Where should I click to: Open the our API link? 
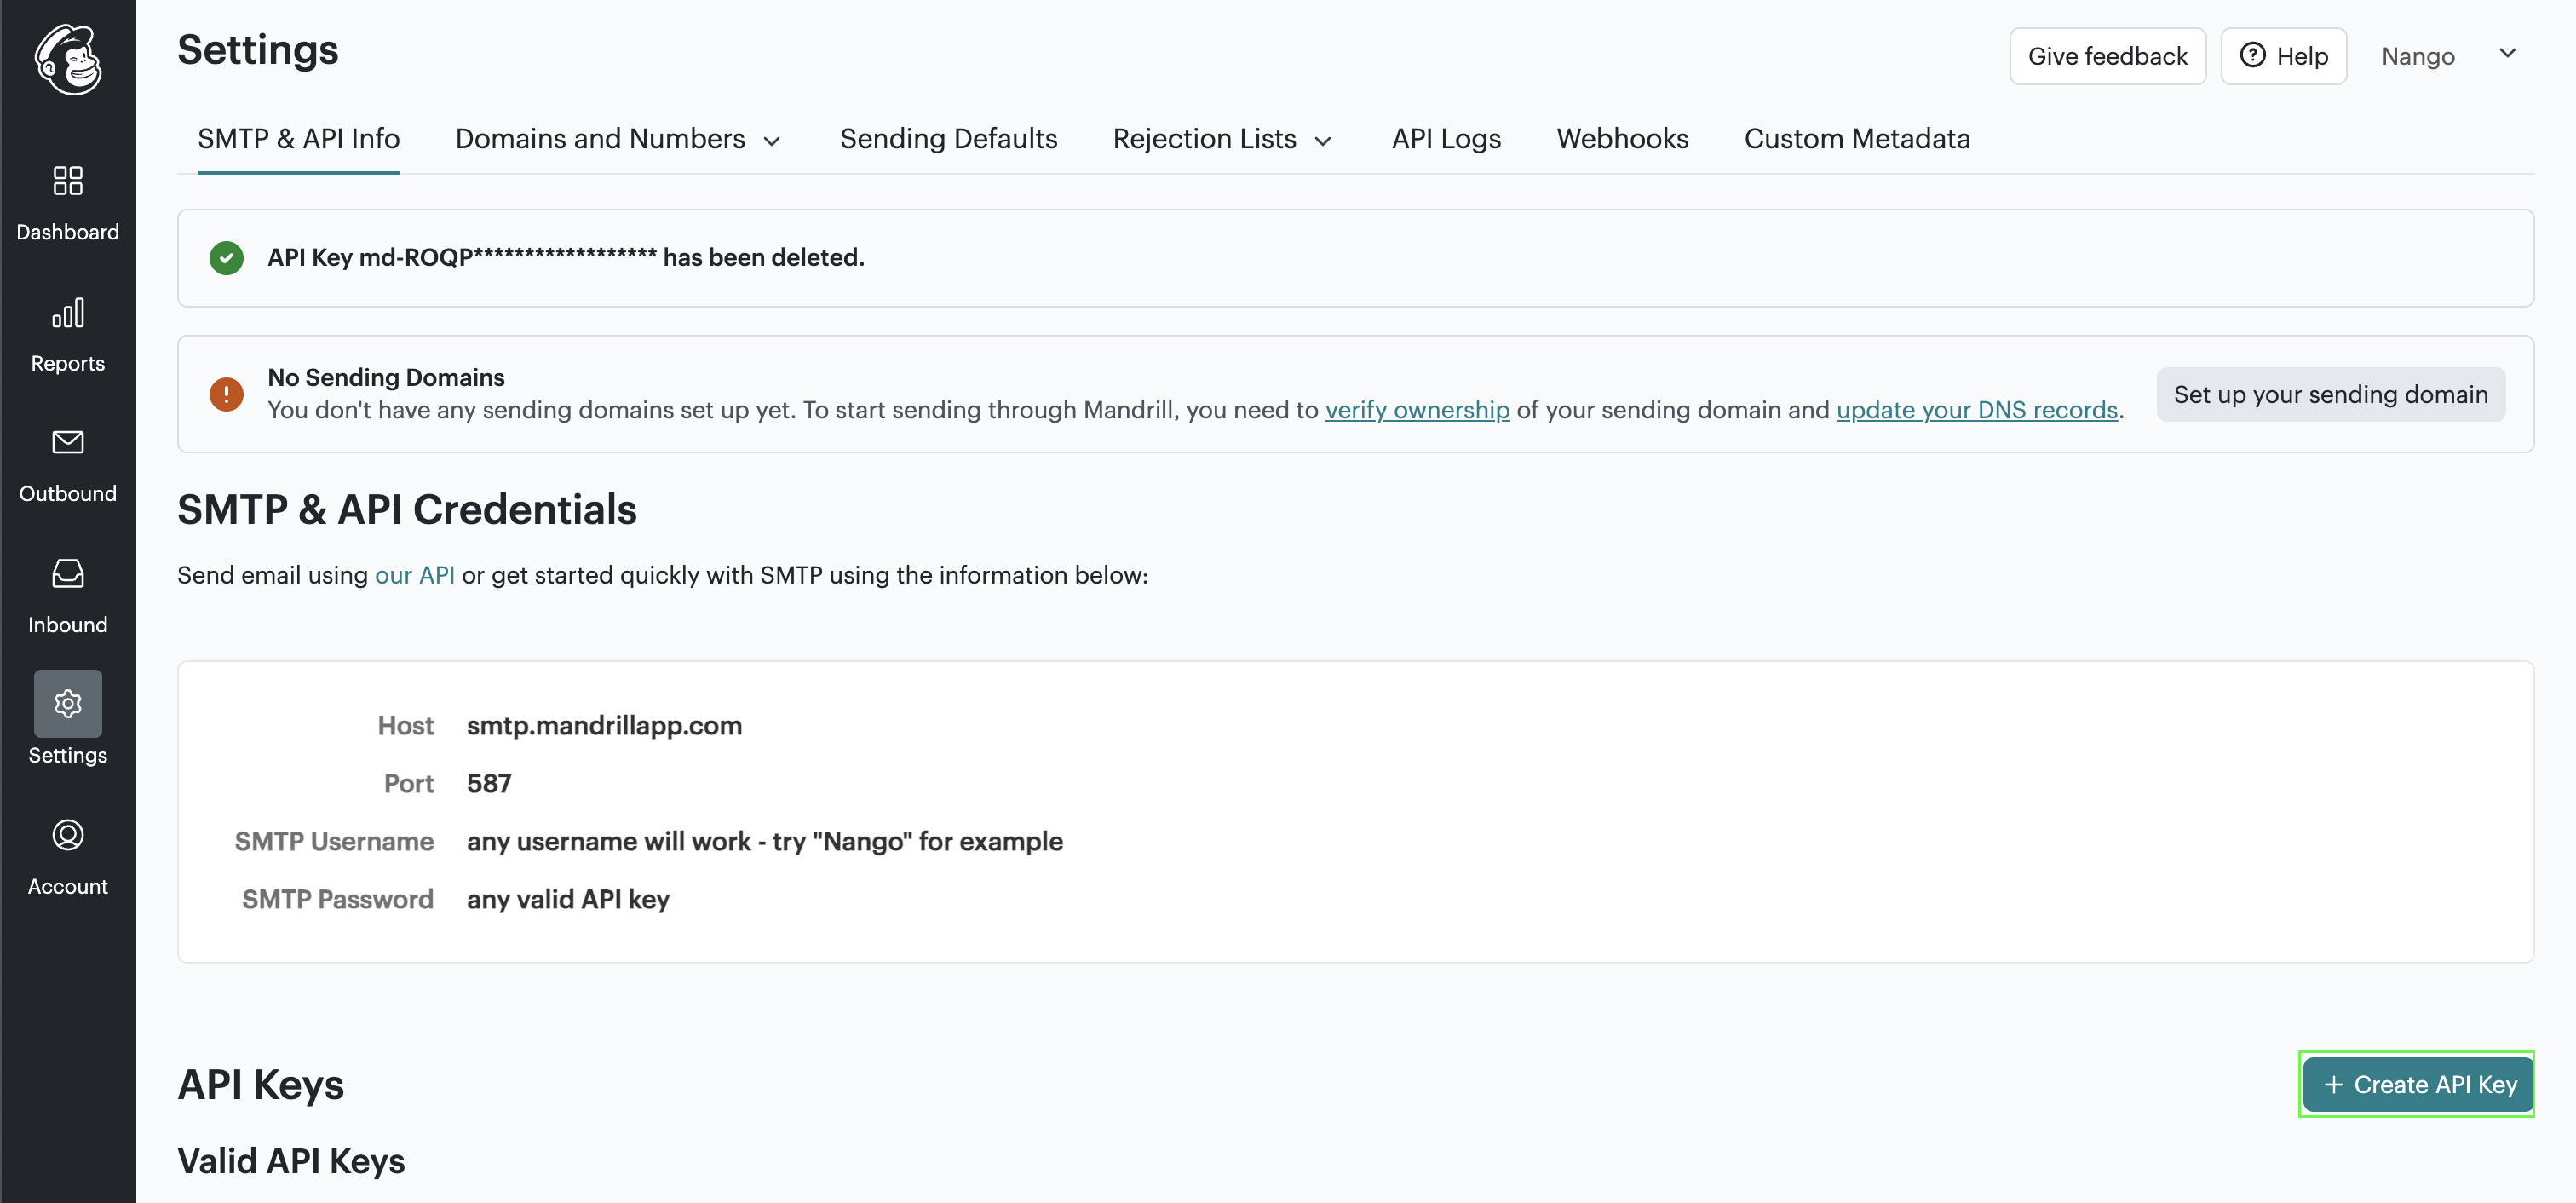pyautogui.click(x=415, y=575)
